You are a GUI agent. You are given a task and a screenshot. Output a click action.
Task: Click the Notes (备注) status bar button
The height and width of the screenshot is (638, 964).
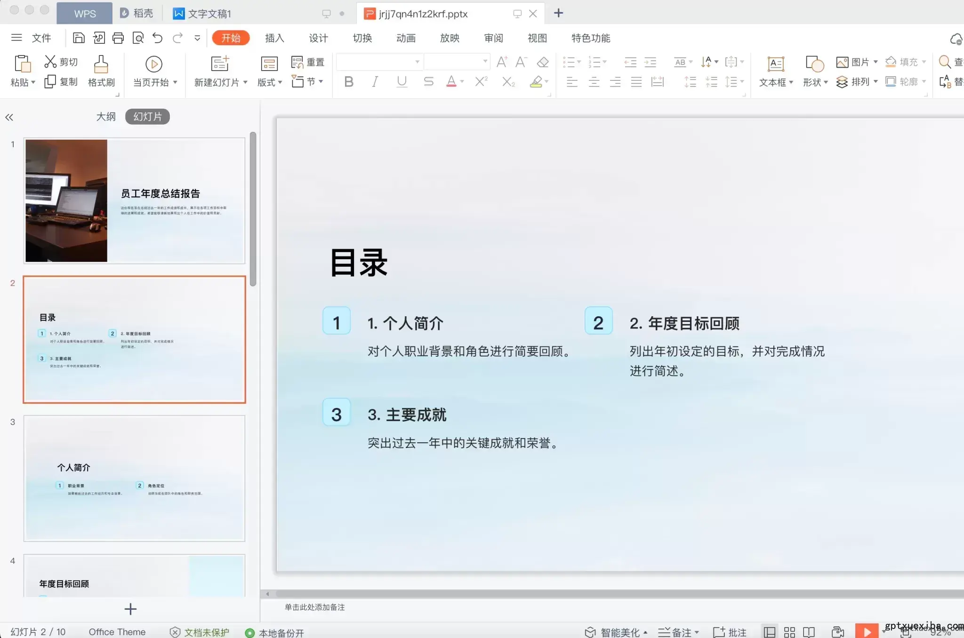678,632
